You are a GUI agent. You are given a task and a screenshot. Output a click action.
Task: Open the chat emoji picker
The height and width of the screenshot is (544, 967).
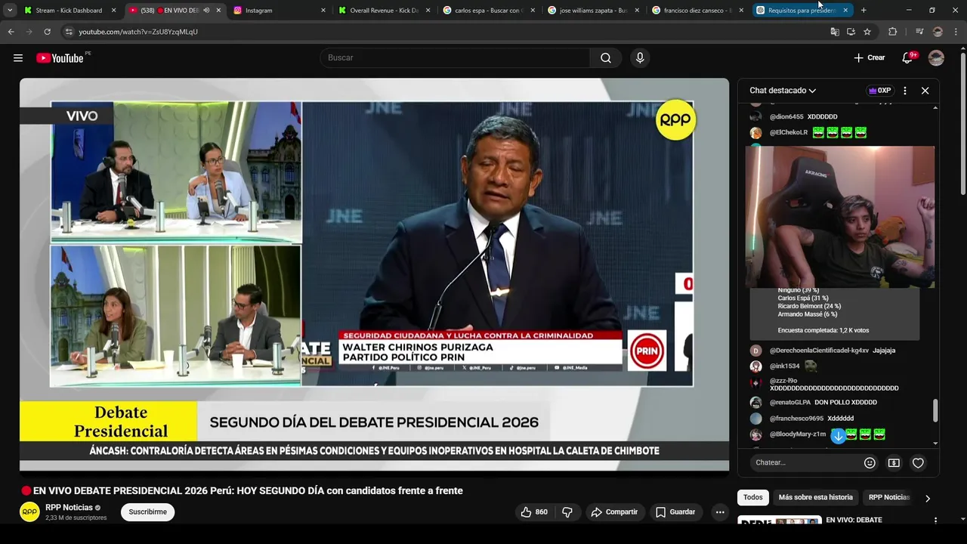pyautogui.click(x=870, y=462)
